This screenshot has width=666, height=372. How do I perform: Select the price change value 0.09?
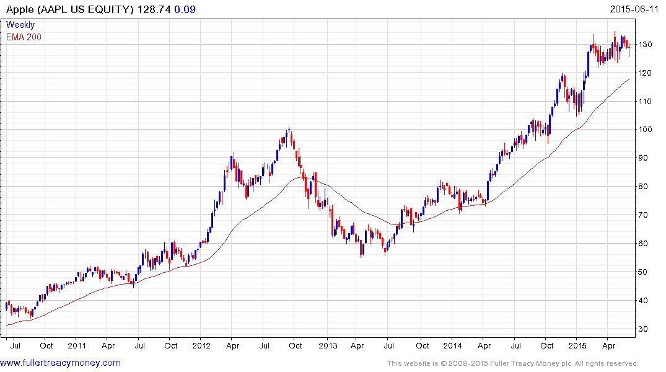(x=185, y=9)
